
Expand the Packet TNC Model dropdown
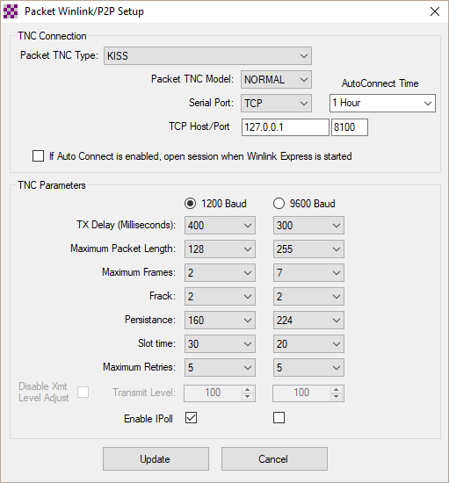click(x=276, y=79)
